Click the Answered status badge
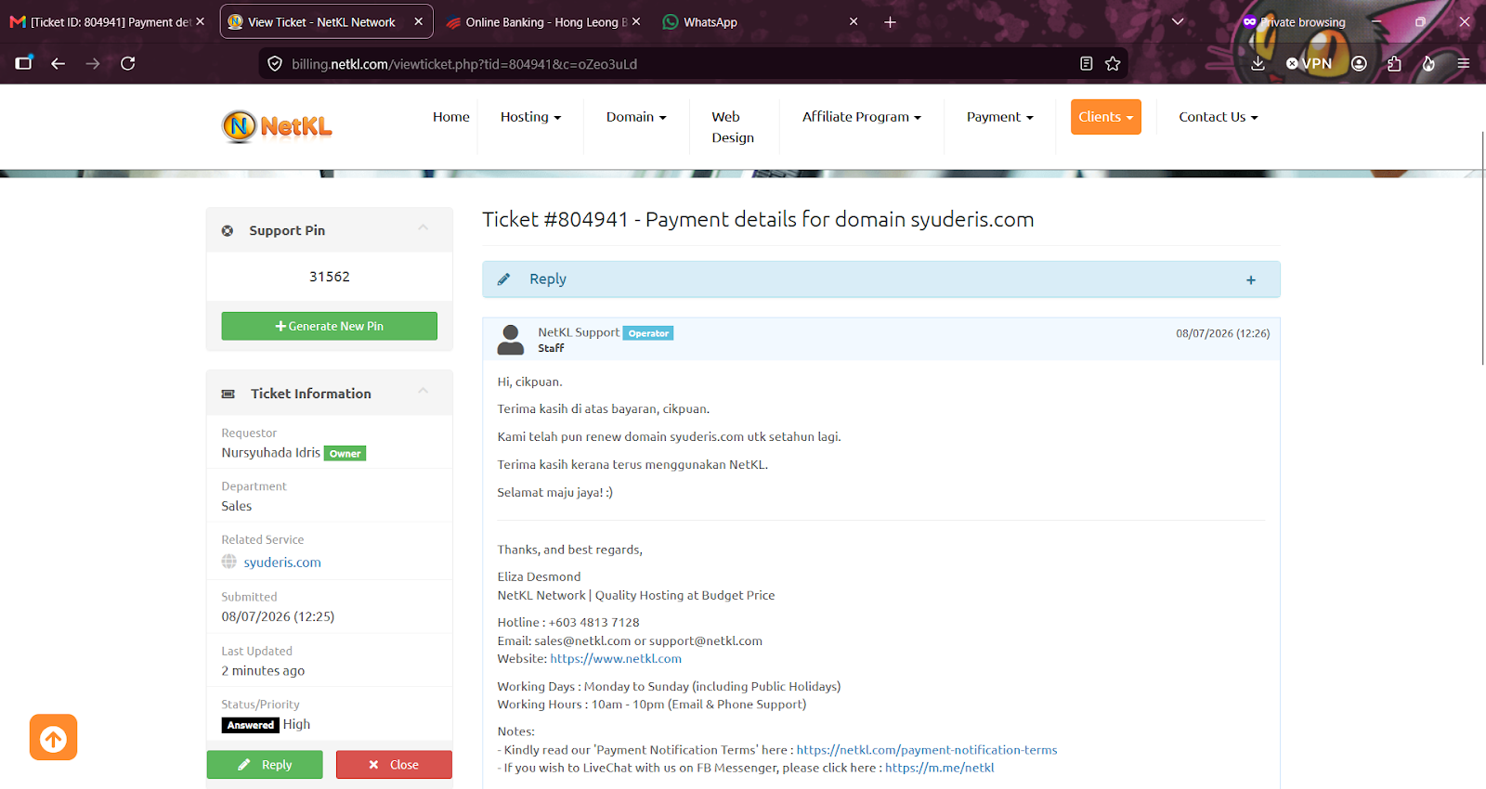This screenshot has height=789, width=1486. [251, 725]
